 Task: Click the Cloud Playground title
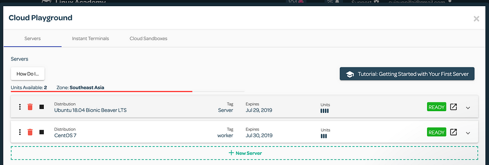coord(41,18)
